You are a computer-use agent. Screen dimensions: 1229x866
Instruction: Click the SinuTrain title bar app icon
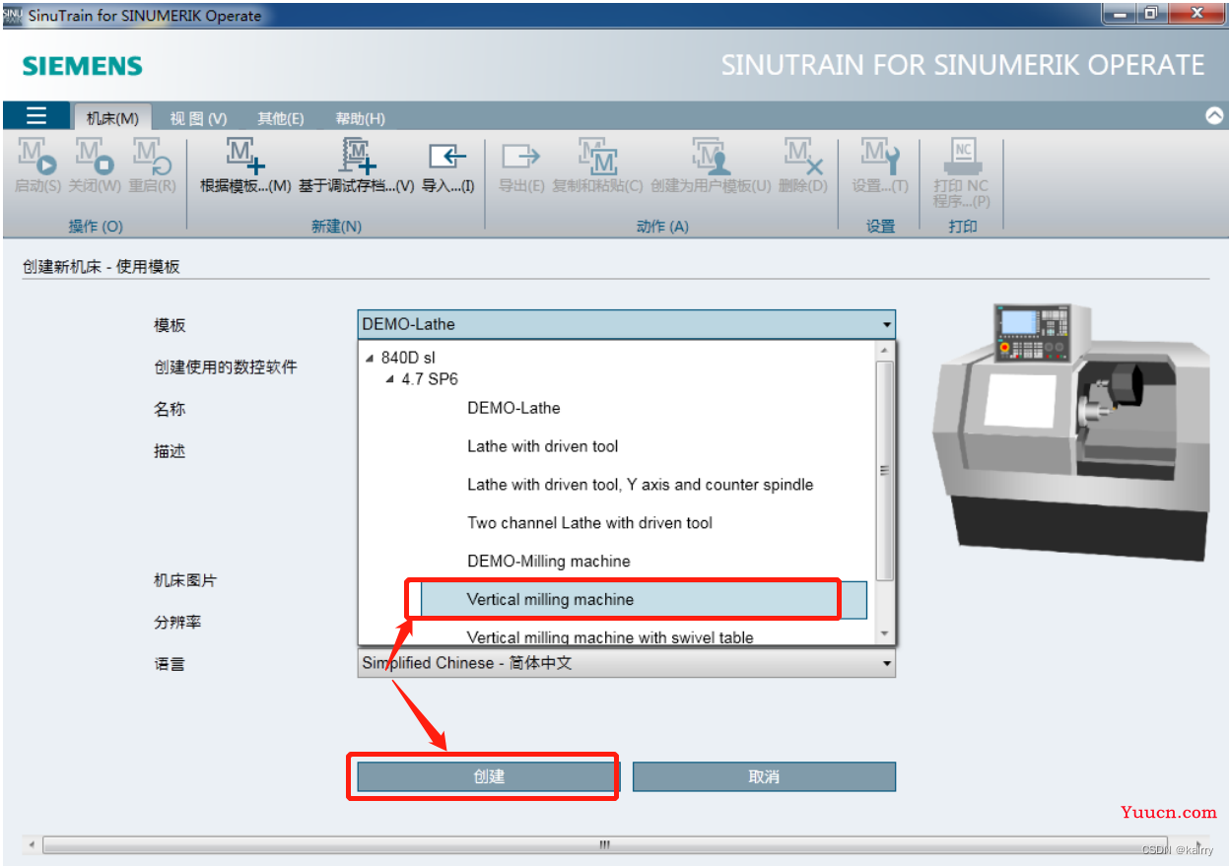[12, 14]
